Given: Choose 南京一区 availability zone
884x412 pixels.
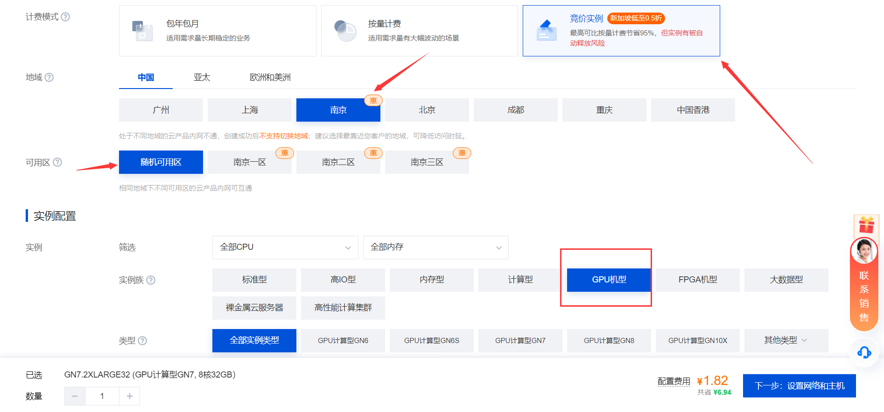Looking at the screenshot, I should click(249, 162).
